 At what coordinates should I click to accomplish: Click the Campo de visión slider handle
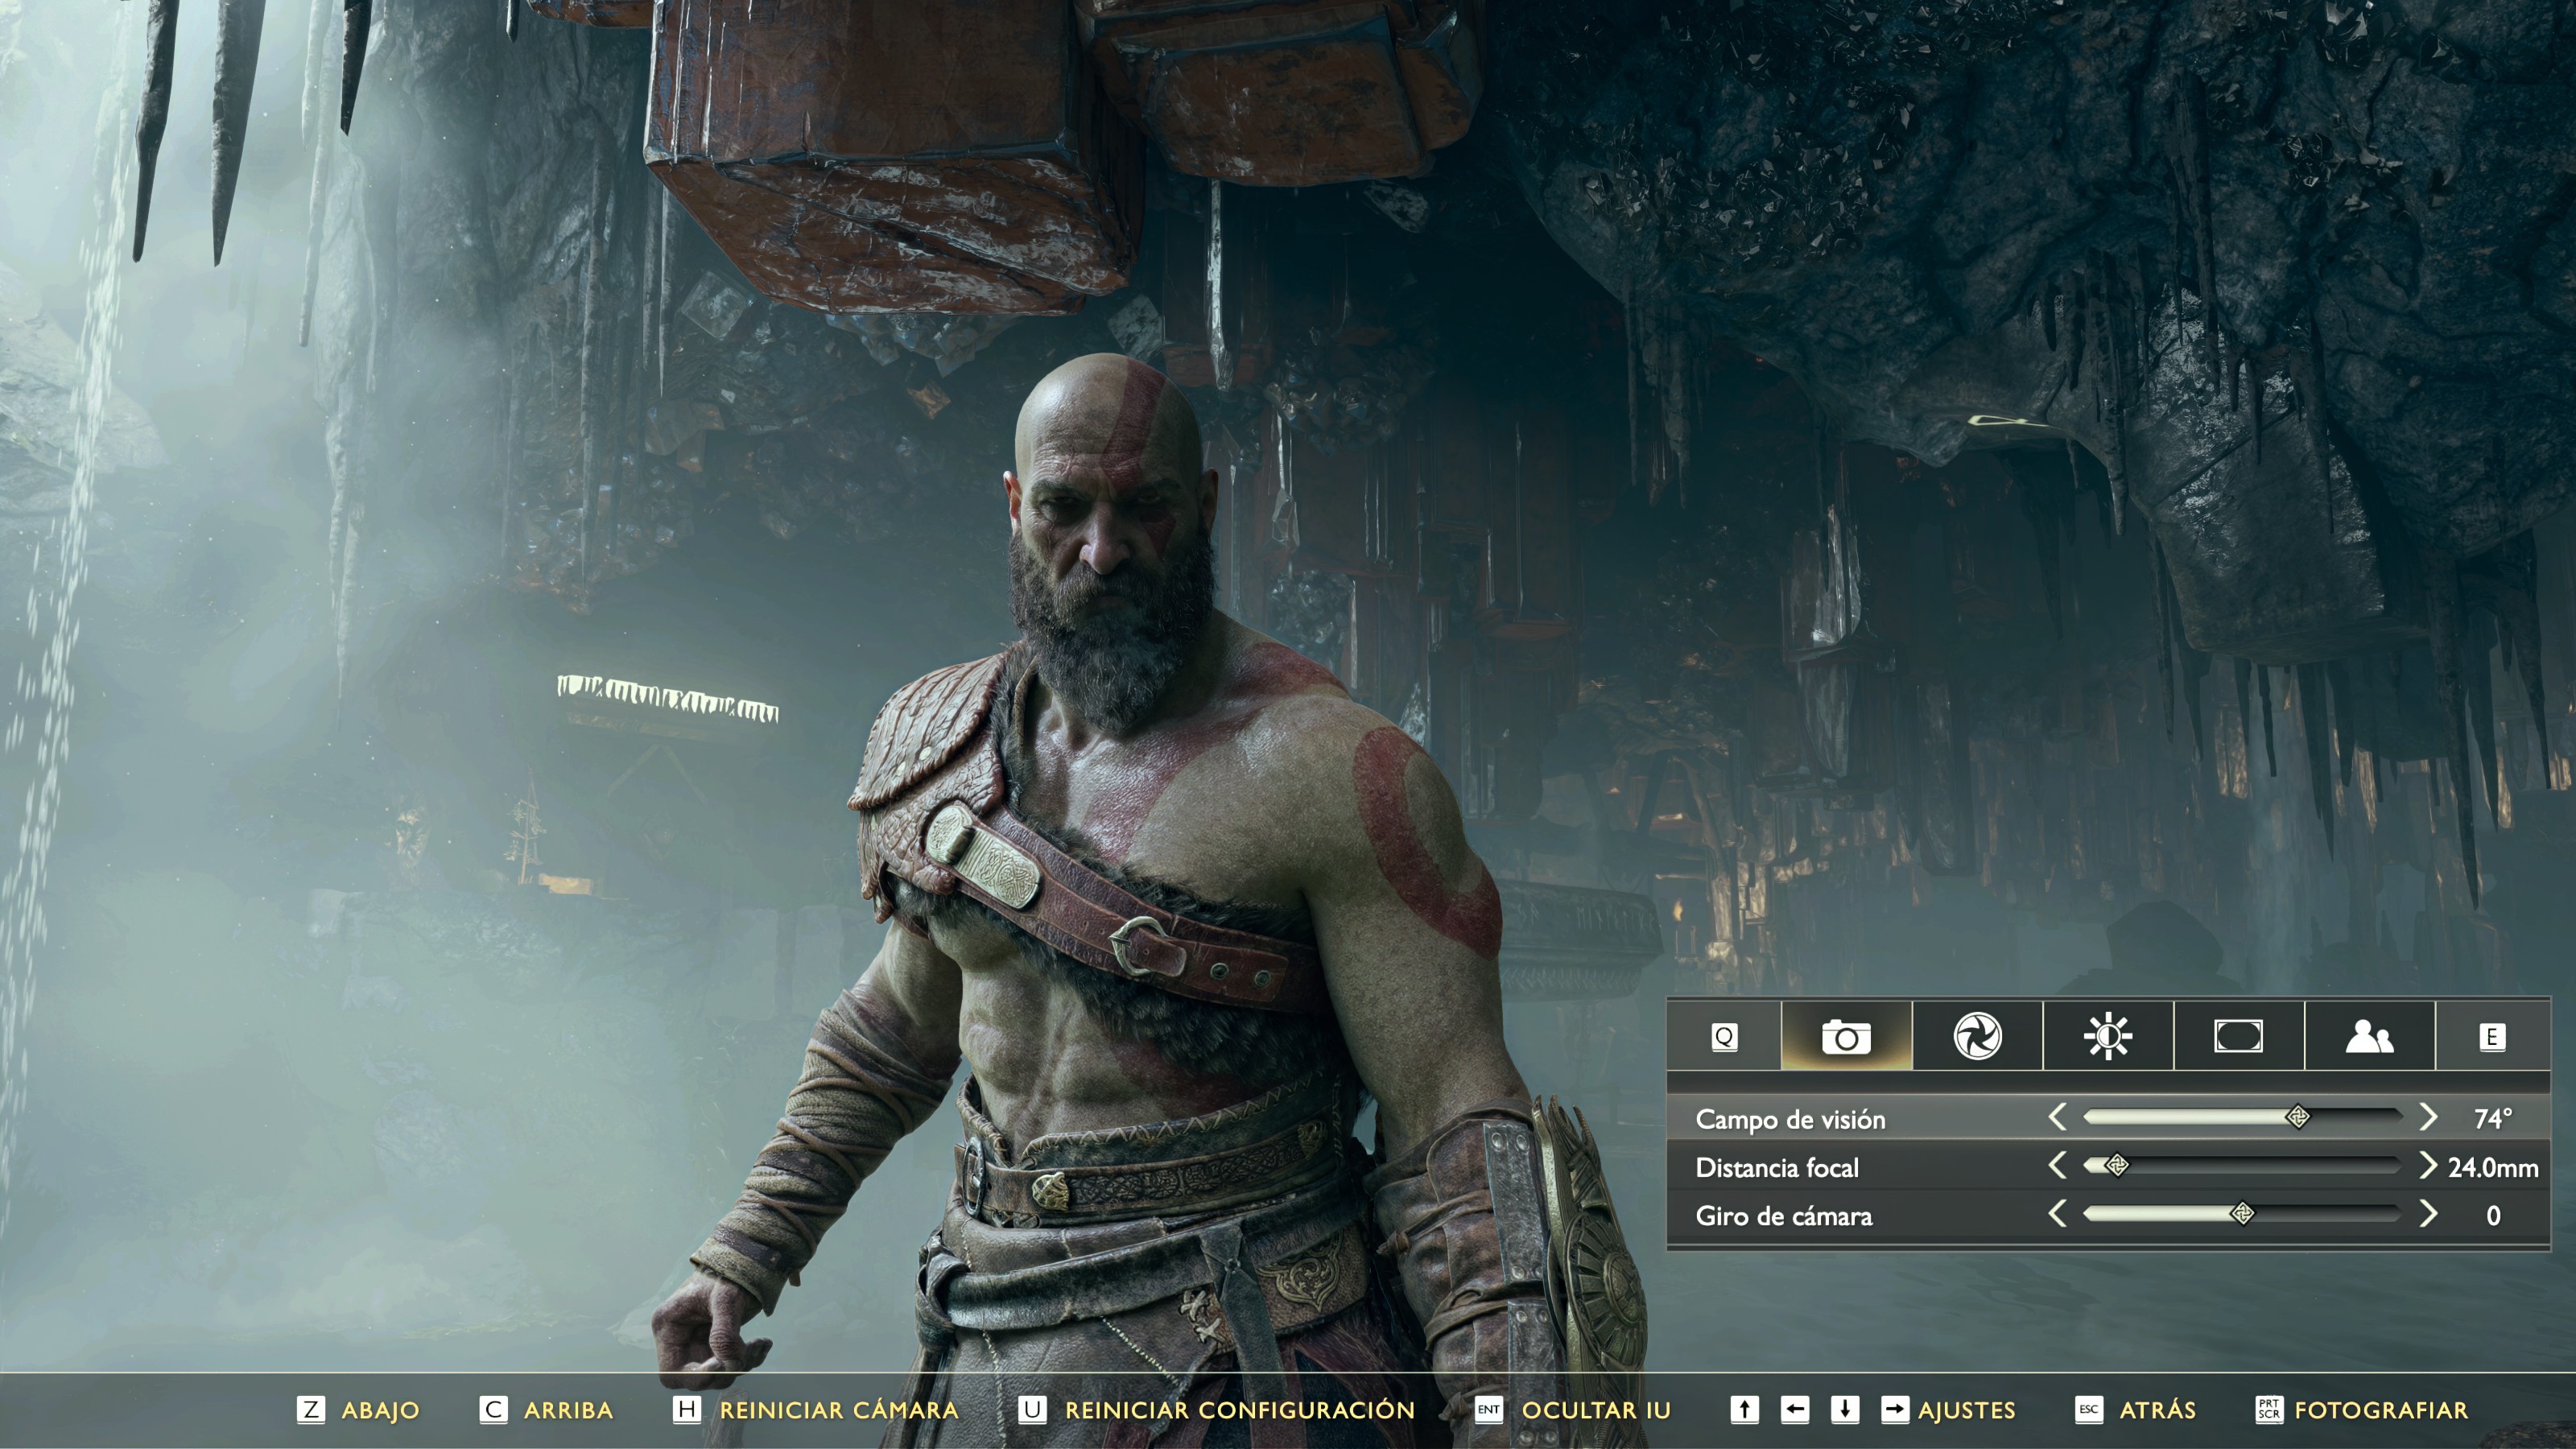[2298, 1117]
